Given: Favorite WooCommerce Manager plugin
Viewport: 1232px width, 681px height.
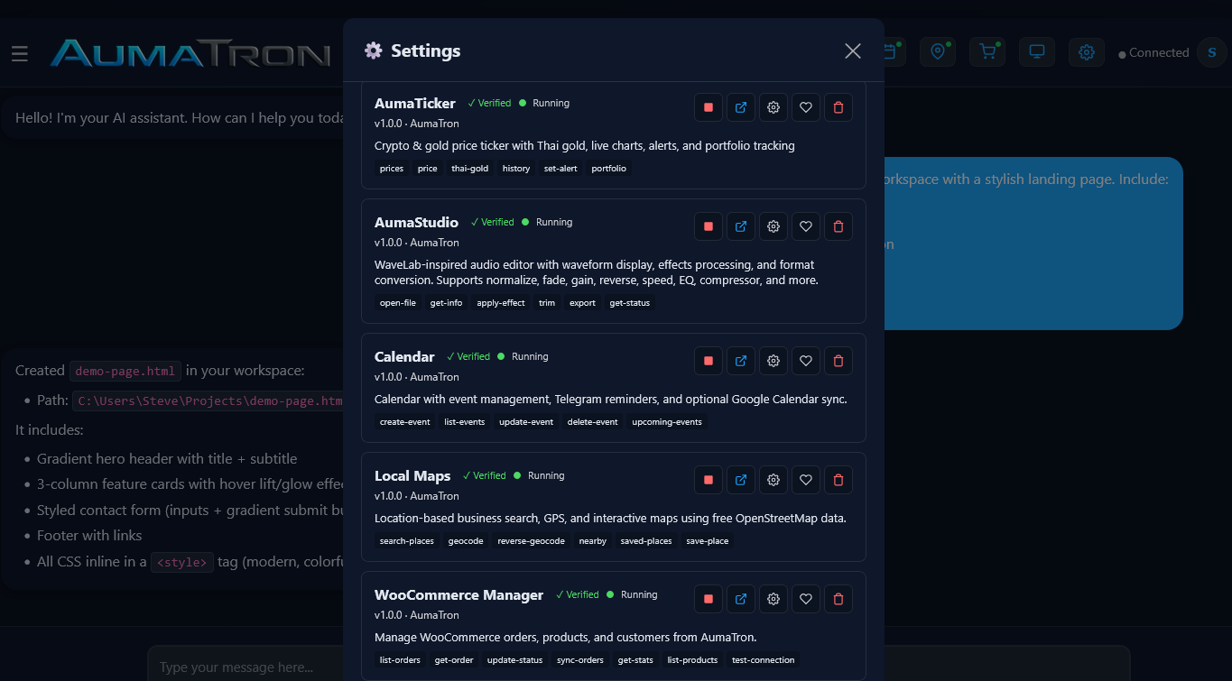Looking at the screenshot, I should coord(806,599).
